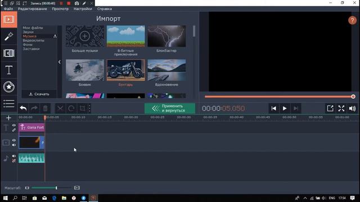Zoom in timeline with the scale icon
This screenshot has width=360, height=202.
tap(77, 188)
